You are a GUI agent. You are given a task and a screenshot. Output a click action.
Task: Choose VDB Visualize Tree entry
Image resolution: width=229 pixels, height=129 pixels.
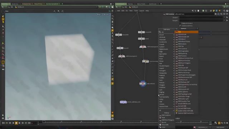coord(184,101)
